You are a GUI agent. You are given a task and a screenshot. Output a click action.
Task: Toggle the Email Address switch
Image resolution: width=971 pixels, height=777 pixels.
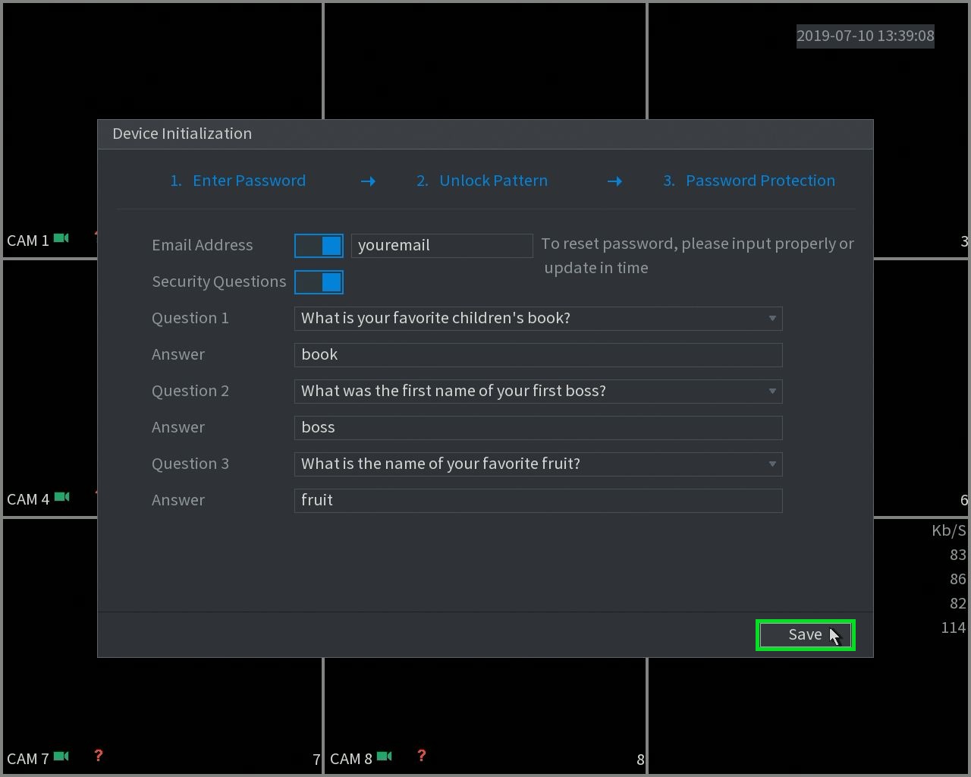319,245
